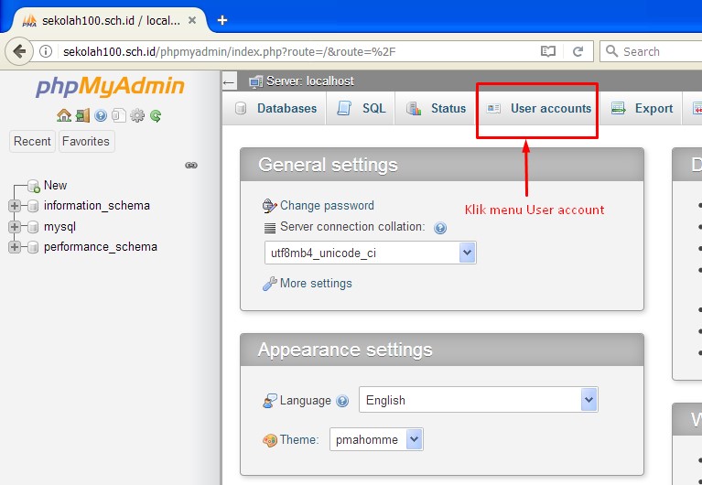Click the browser page reload icon
The image size is (702, 485).
[578, 51]
